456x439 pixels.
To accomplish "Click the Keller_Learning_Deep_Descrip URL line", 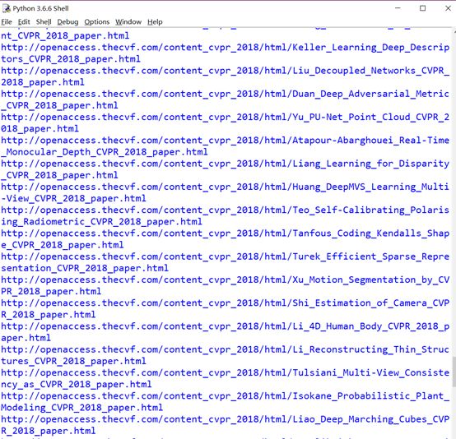I will coord(225,48).
